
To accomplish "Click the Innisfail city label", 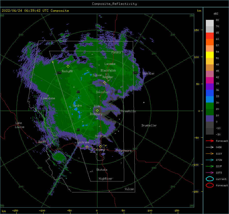I will point(103,92).
